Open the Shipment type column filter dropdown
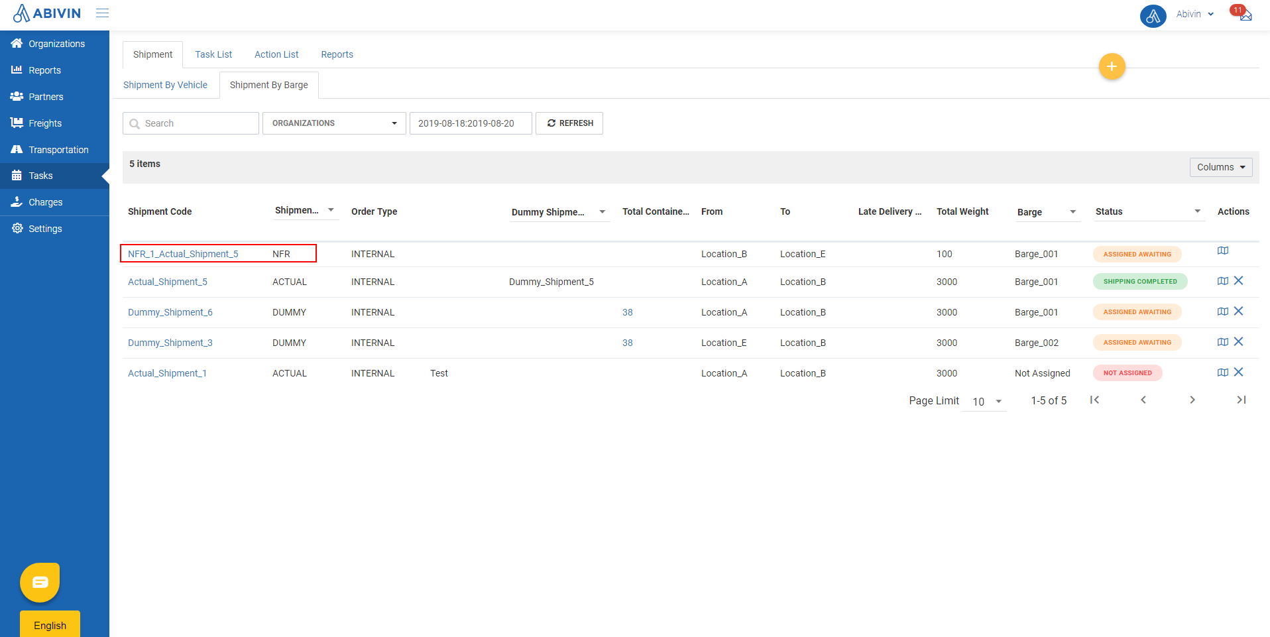1270x637 pixels. pos(306,211)
